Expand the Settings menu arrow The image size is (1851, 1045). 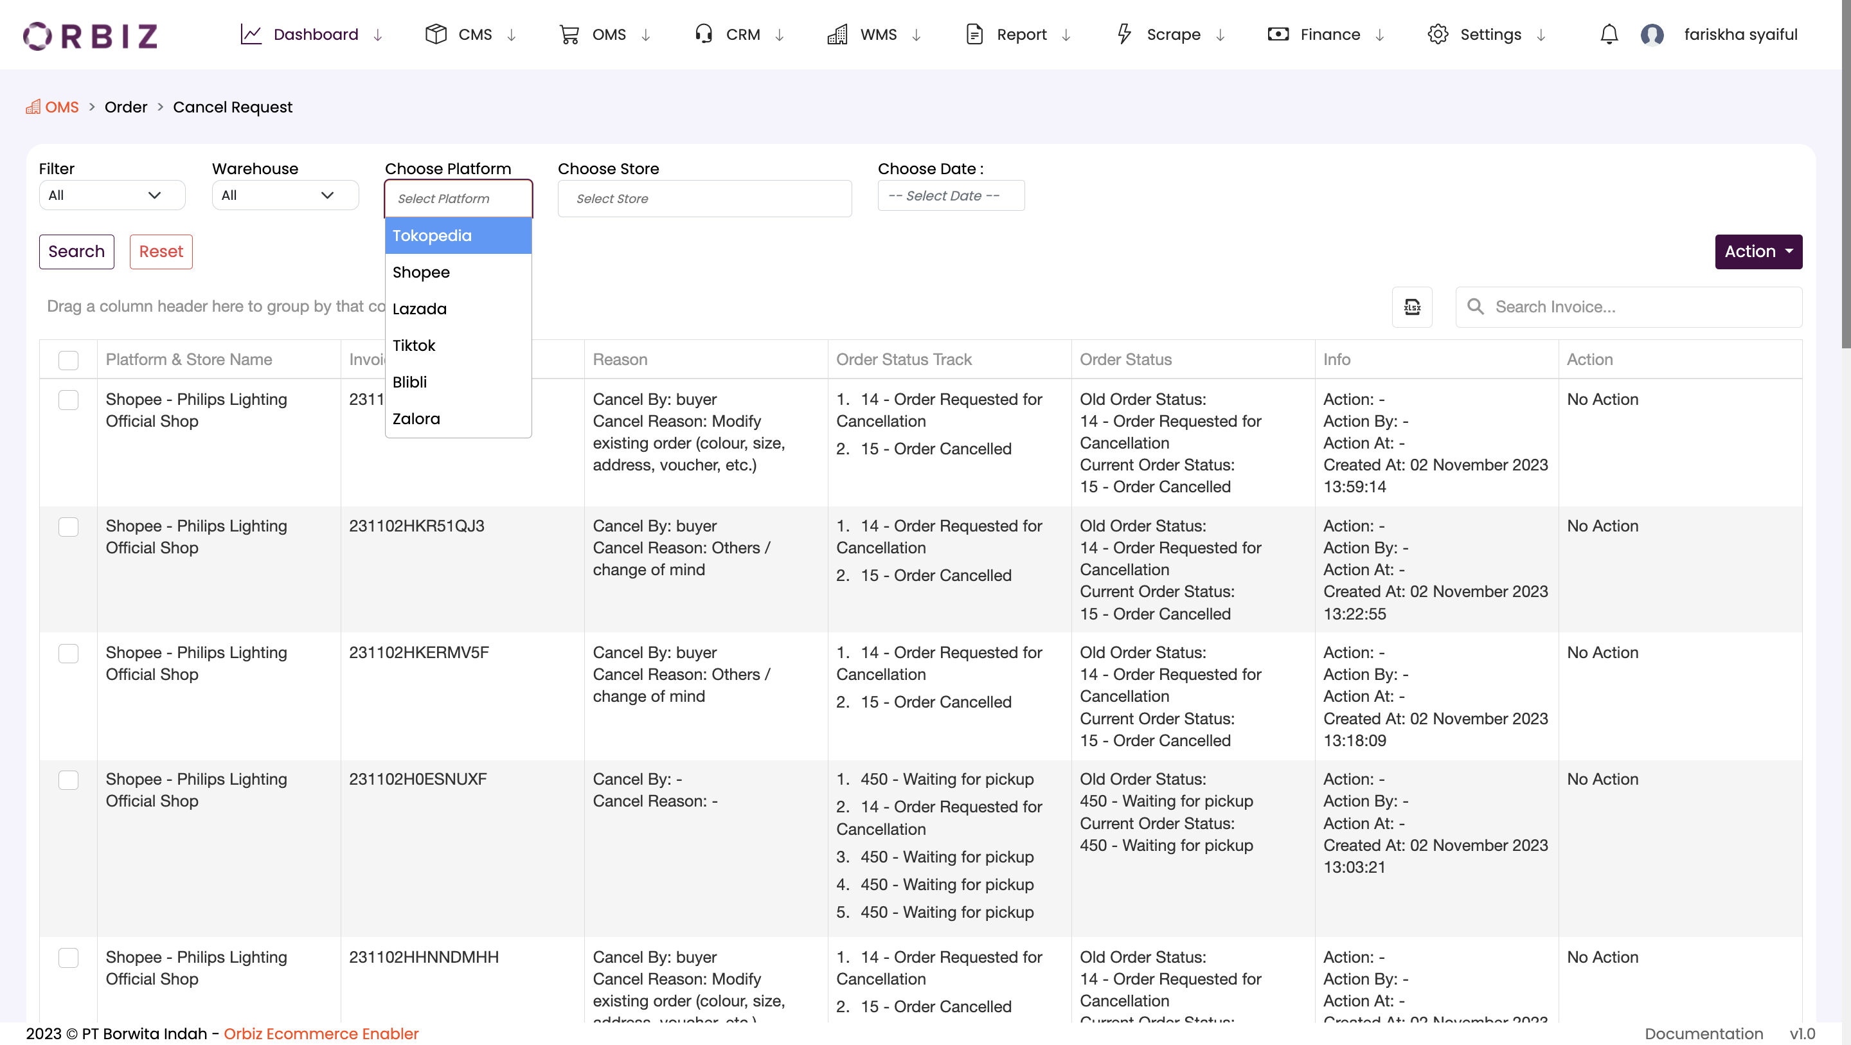click(x=1541, y=35)
